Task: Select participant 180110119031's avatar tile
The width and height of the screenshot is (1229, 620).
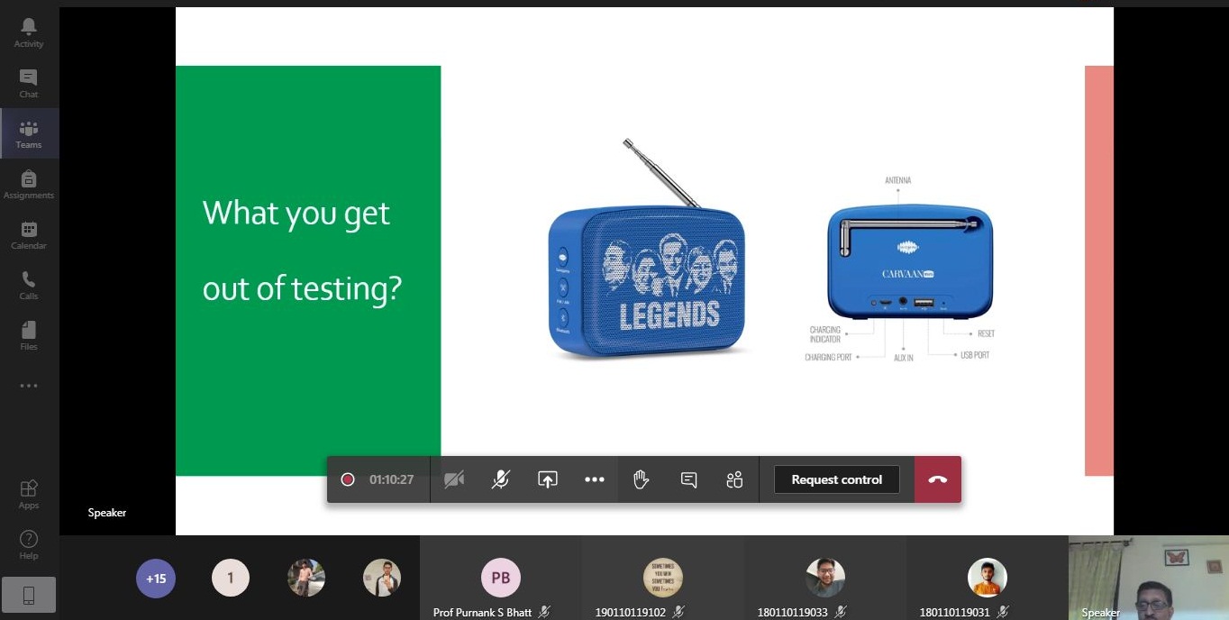Action: pos(988,579)
